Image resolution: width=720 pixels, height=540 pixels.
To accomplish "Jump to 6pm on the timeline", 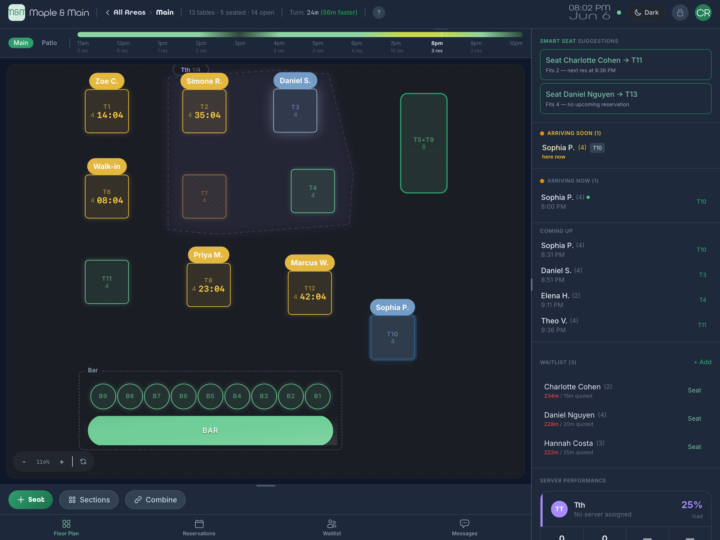I will tap(357, 47).
